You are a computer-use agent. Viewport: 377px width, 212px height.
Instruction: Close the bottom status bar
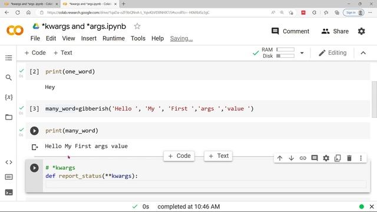372,207
